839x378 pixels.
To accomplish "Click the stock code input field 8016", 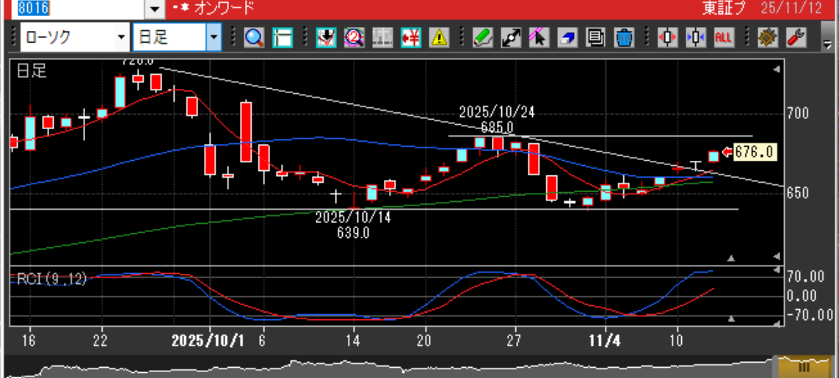I will 73,9.
